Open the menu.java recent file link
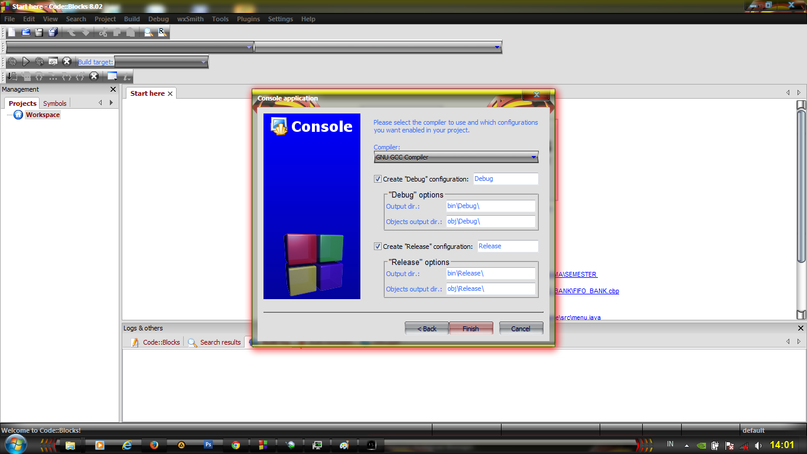807x454 pixels. [x=578, y=317]
